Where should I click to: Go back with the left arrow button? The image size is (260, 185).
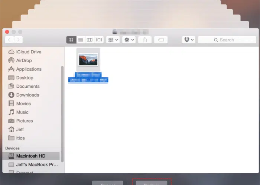pyautogui.click(x=9, y=40)
